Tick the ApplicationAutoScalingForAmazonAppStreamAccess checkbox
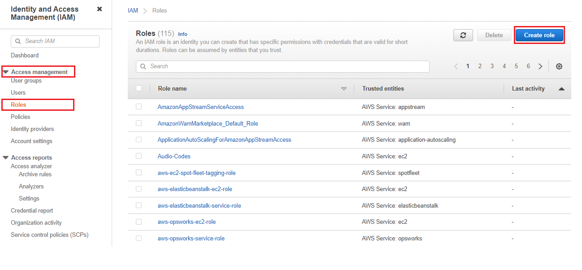 tap(139, 139)
